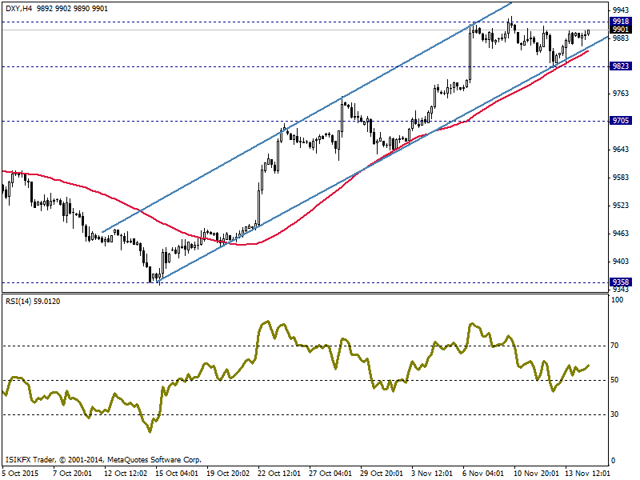Image resolution: width=640 pixels, height=480 pixels.
Task: Select the 9358 bottom level label
Action: (x=621, y=282)
